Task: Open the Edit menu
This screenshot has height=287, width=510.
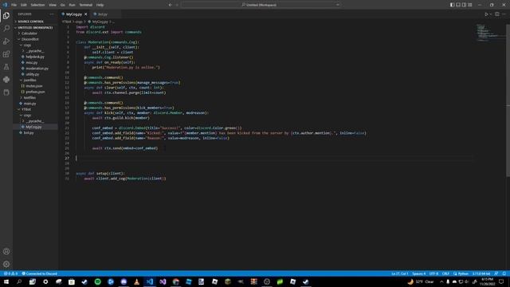Action: click(x=24, y=5)
